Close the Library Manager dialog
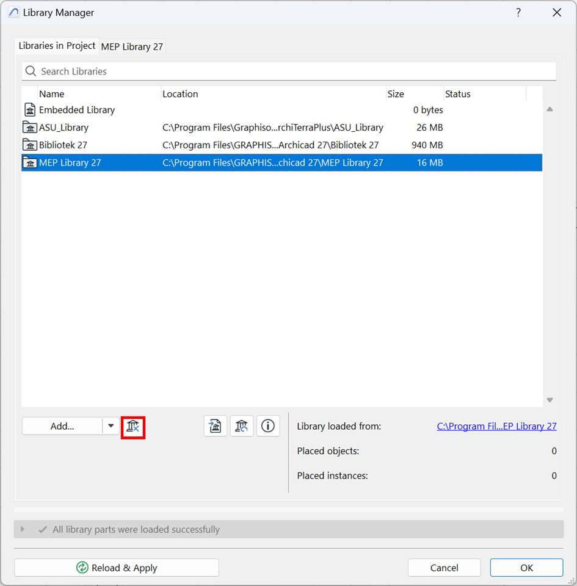The height and width of the screenshot is (586, 577). tap(557, 13)
